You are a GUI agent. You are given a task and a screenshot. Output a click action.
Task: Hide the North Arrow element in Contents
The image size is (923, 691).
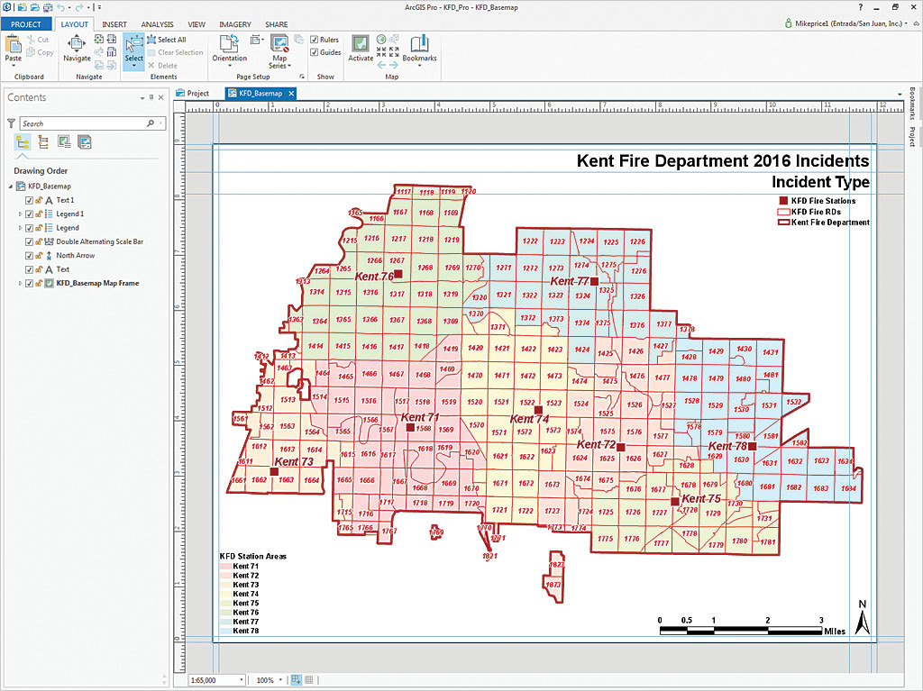point(30,256)
